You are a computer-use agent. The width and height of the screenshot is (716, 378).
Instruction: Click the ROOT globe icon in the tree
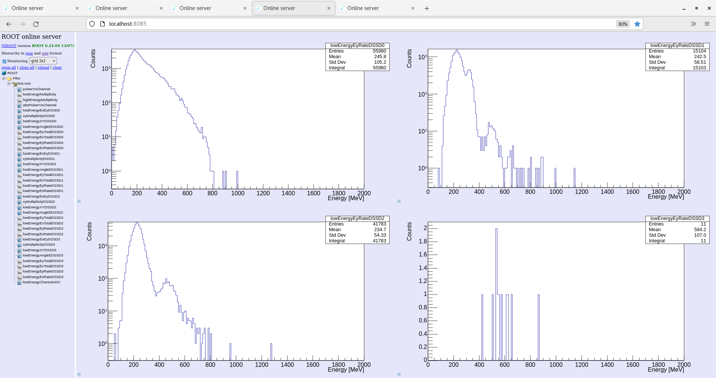coord(4,73)
